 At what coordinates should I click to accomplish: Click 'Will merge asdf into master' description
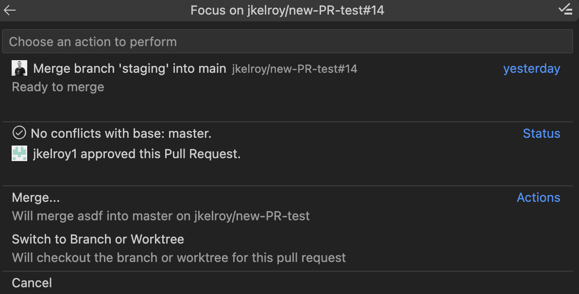click(x=161, y=216)
